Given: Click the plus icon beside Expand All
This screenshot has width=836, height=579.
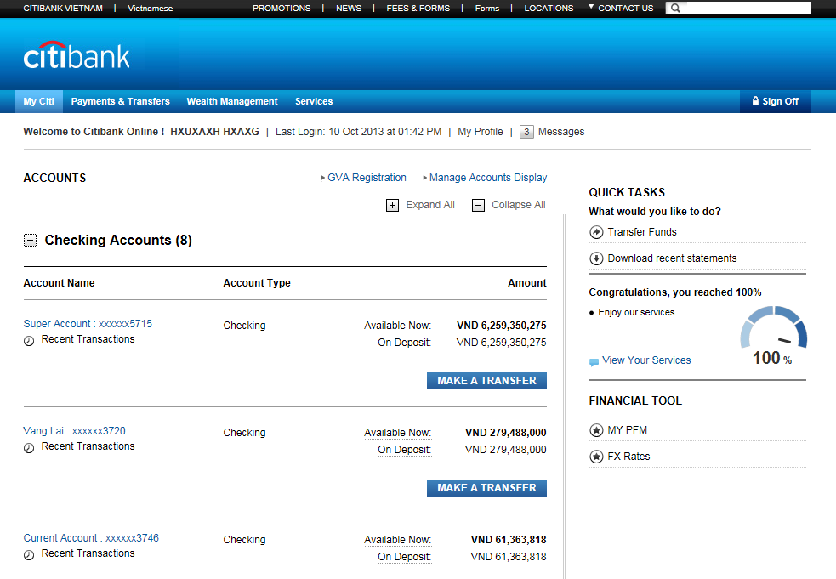Looking at the screenshot, I should click(x=392, y=205).
